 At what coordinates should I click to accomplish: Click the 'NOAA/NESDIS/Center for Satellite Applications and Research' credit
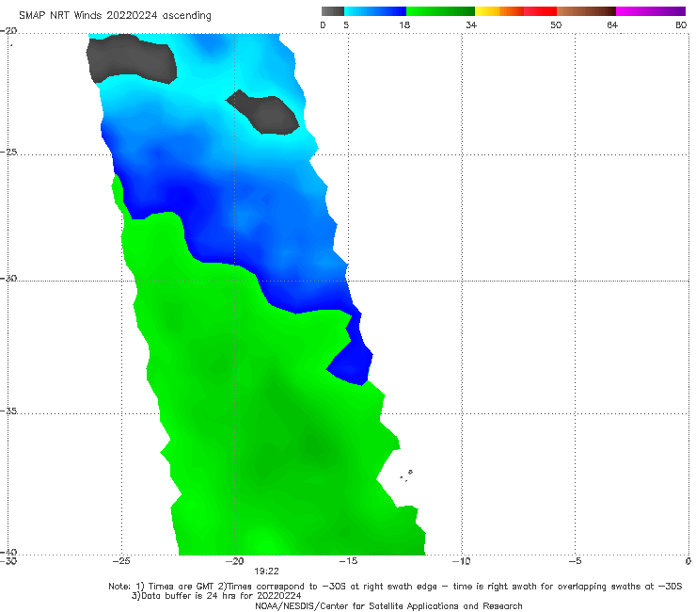[388, 606]
